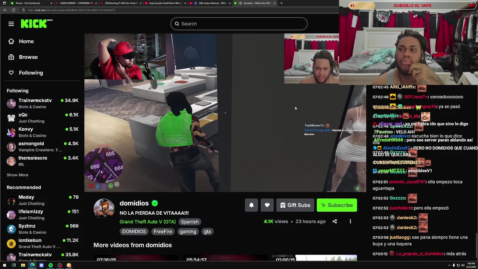Click therealescro avatar icon
478x269 pixels.
click(x=12, y=161)
